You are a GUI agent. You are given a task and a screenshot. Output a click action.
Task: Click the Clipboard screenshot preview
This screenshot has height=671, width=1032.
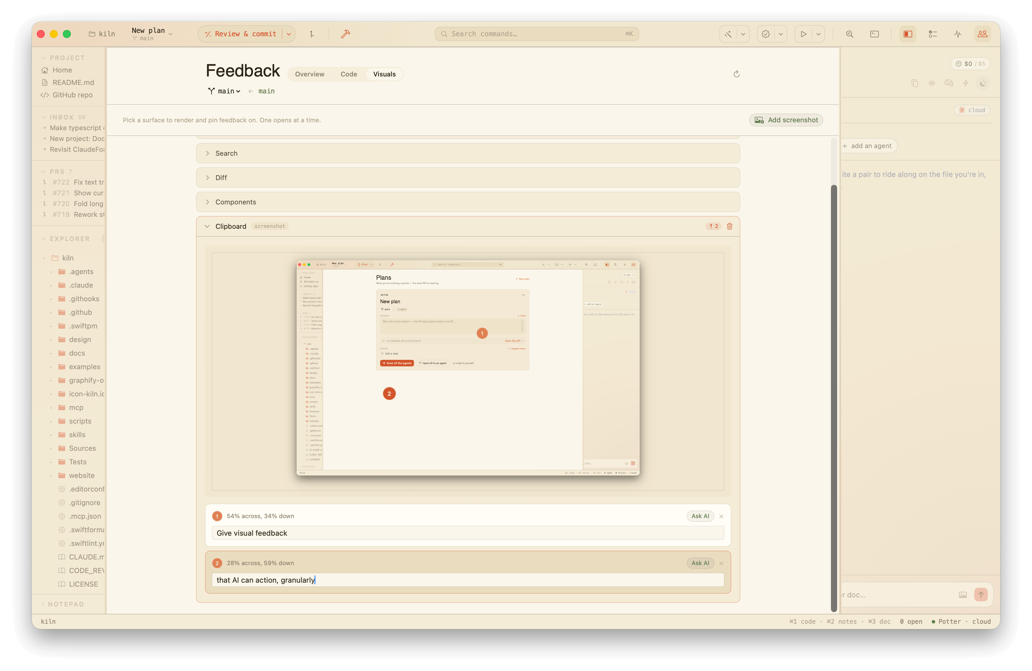coord(468,368)
